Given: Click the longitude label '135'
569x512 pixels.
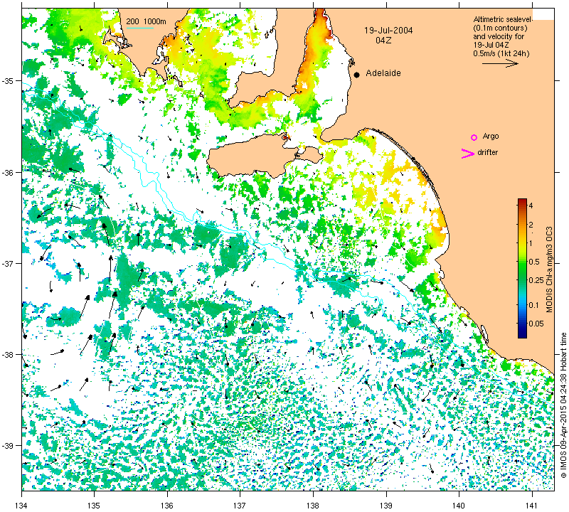Looking at the screenshot, I should click(x=95, y=505).
